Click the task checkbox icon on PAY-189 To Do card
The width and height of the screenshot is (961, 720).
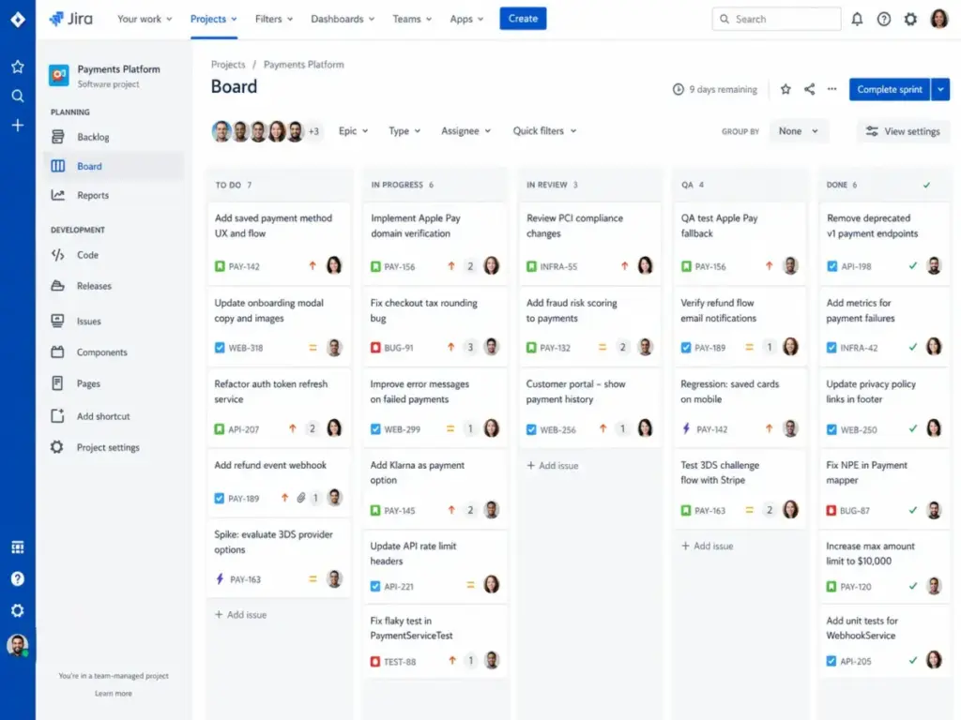point(220,499)
